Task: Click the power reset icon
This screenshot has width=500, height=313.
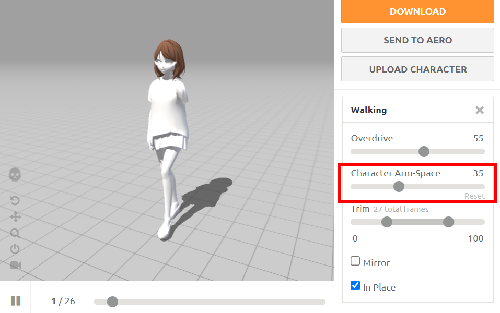Action: point(15,249)
